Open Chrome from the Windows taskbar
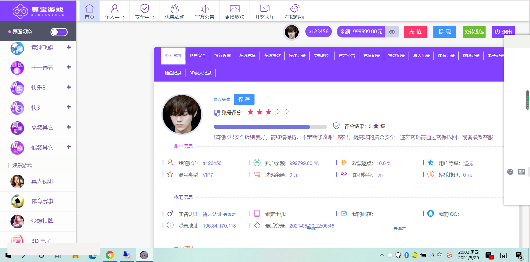 pos(110,255)
